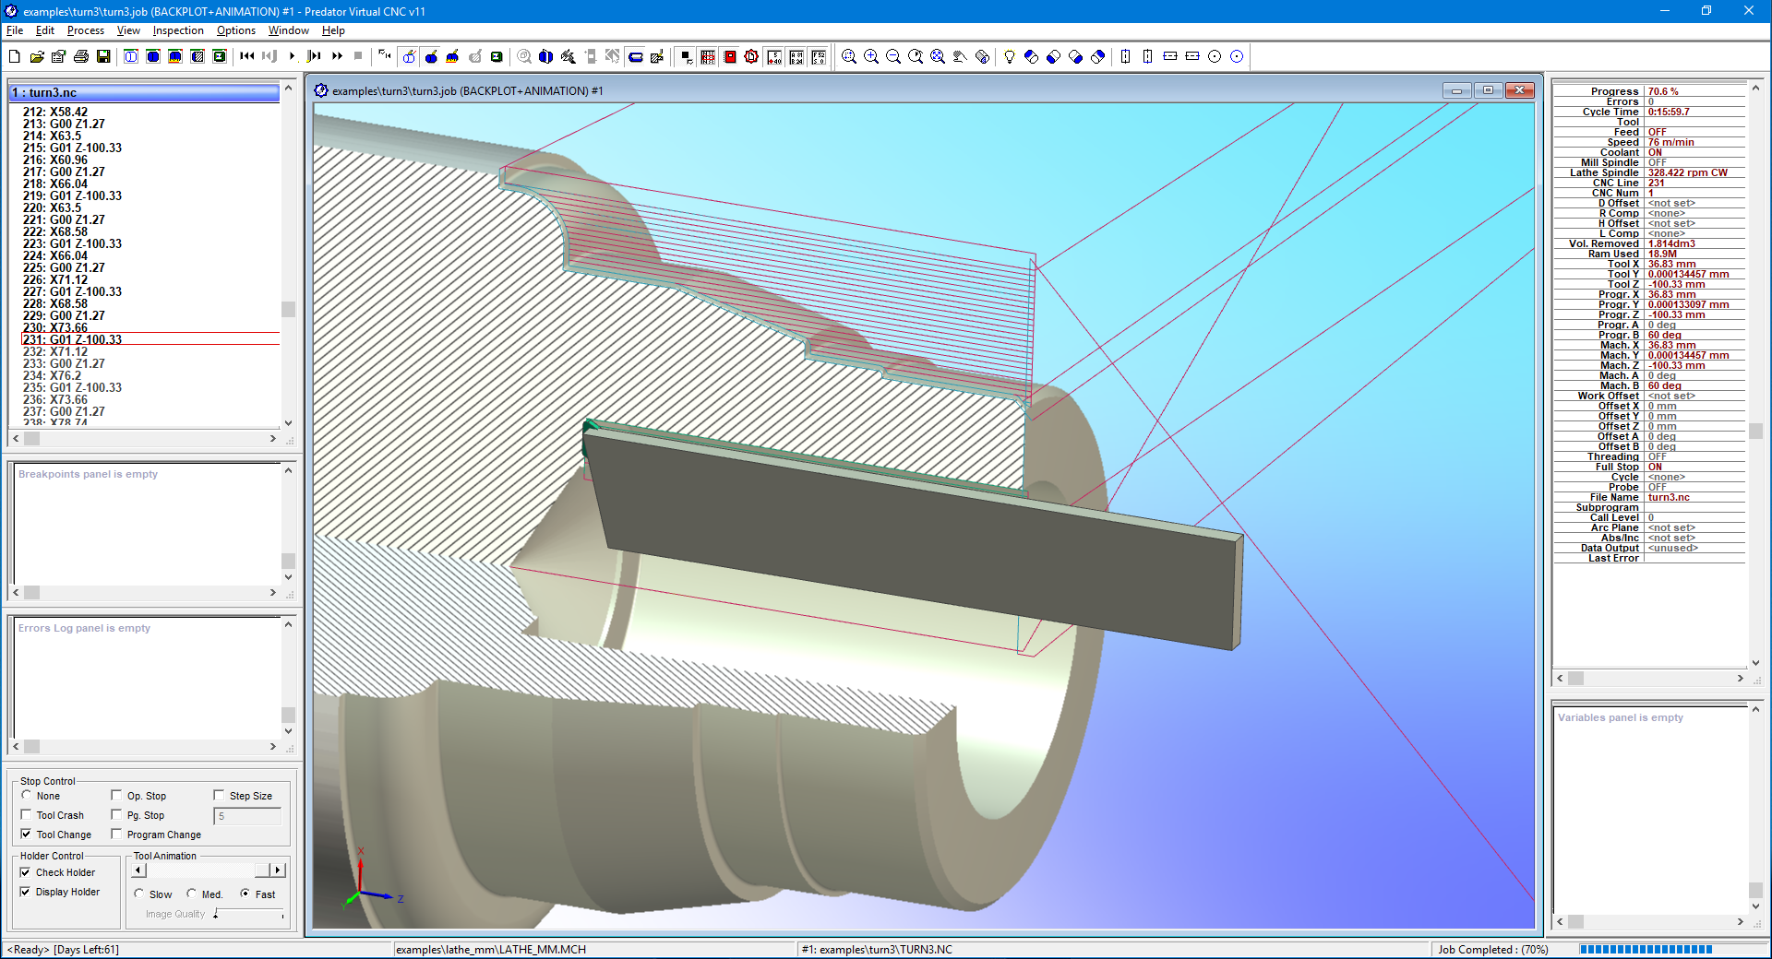Choose None under Stop Control
This screenshot has width=1772, height=959.
click(x=28, y=796)
